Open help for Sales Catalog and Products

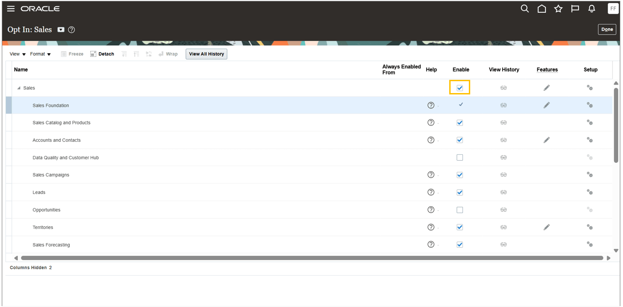431,123
